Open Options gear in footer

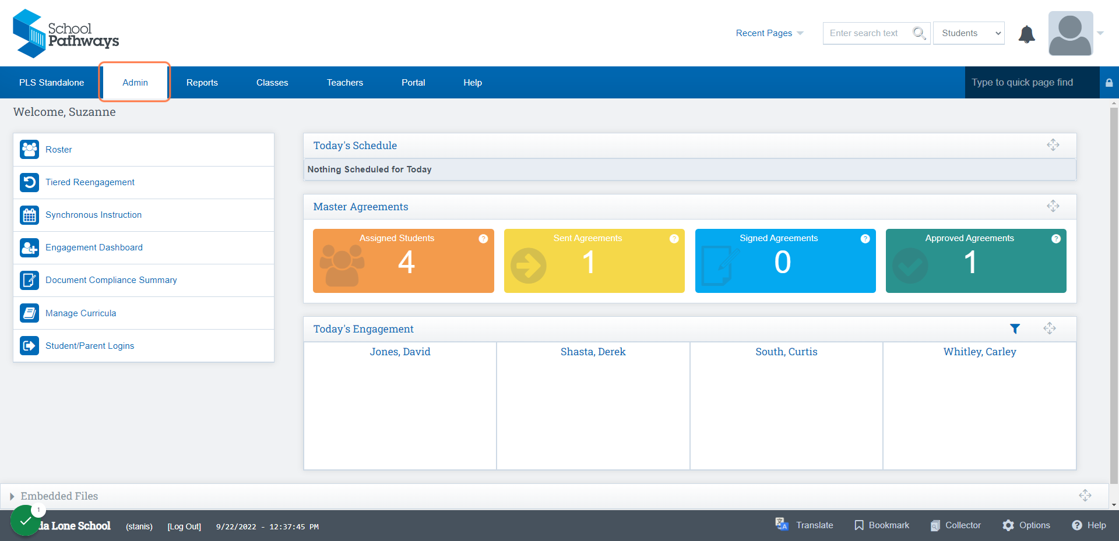tap(1026, 525)
